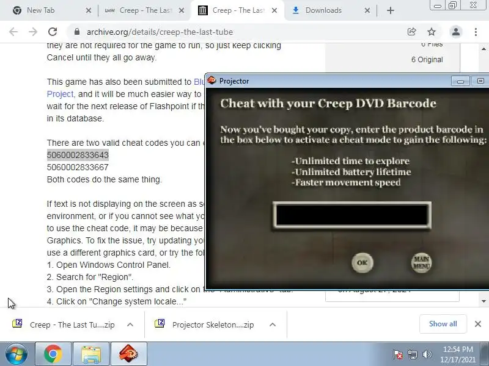Click cheat code 5060002833643
The width and height of the screenshot is (489, 366).
point(78,155)
